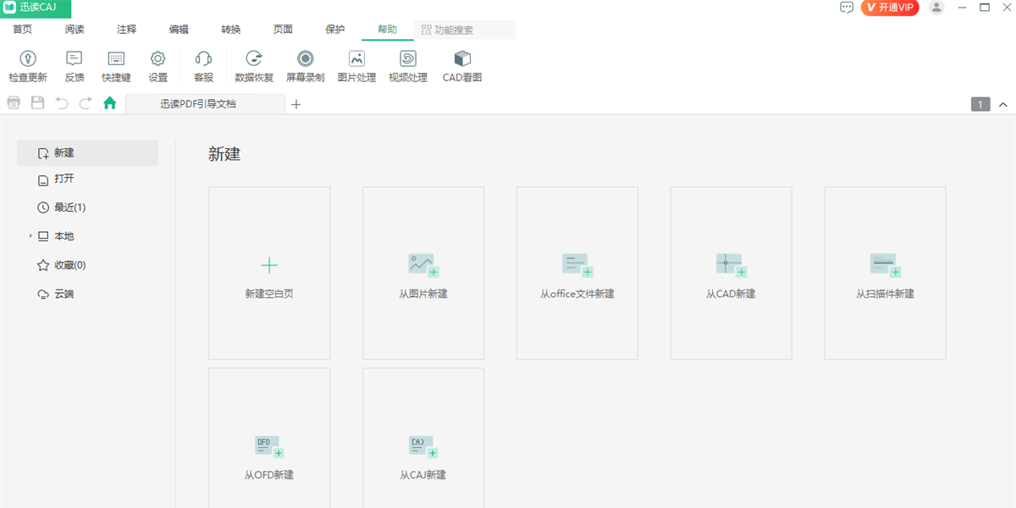
Task: Switch to the 帮助 menu tab
Action: tap(387, 30)
